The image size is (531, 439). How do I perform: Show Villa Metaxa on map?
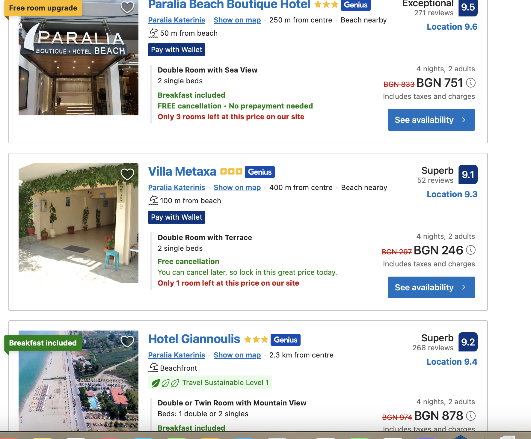tap(237, 188)
